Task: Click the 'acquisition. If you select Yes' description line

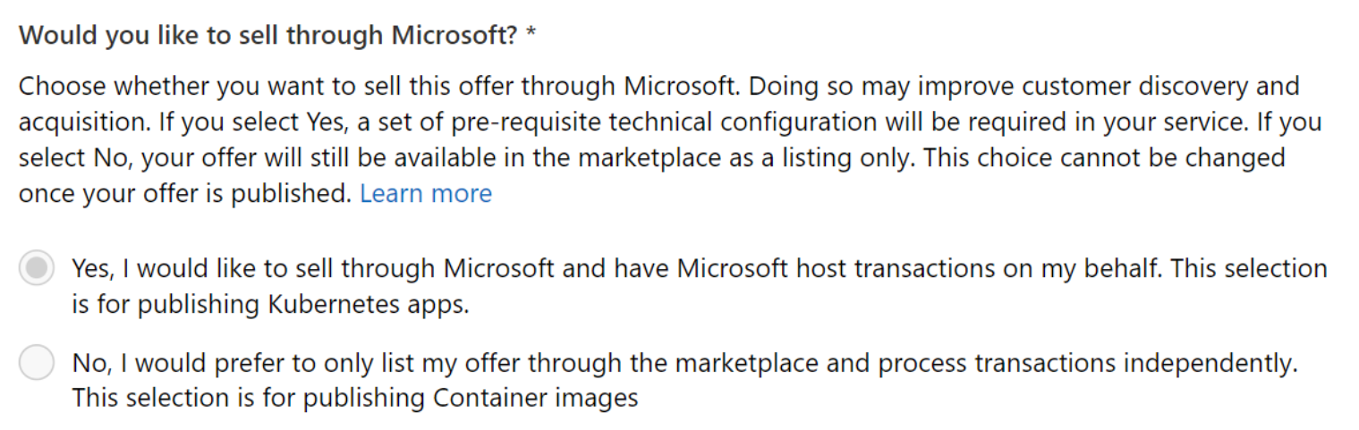Action: 670,122
